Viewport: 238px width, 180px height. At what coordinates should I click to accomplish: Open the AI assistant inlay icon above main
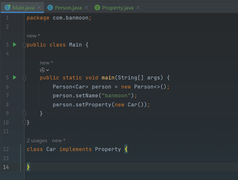tap(42, 70)
